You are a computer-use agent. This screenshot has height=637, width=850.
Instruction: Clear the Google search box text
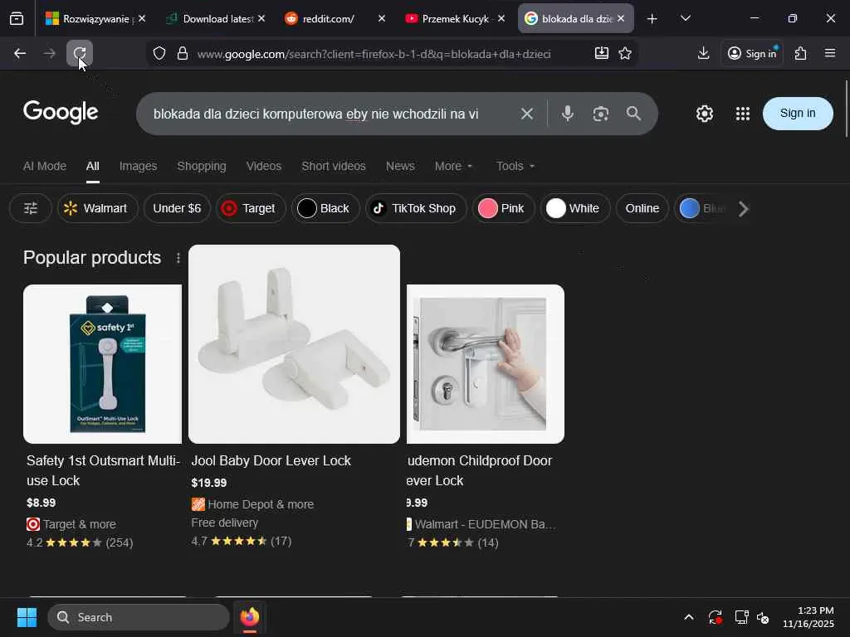tap(527, 114)
